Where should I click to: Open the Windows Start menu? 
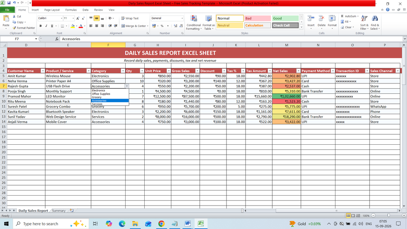(x=6, y=223)
